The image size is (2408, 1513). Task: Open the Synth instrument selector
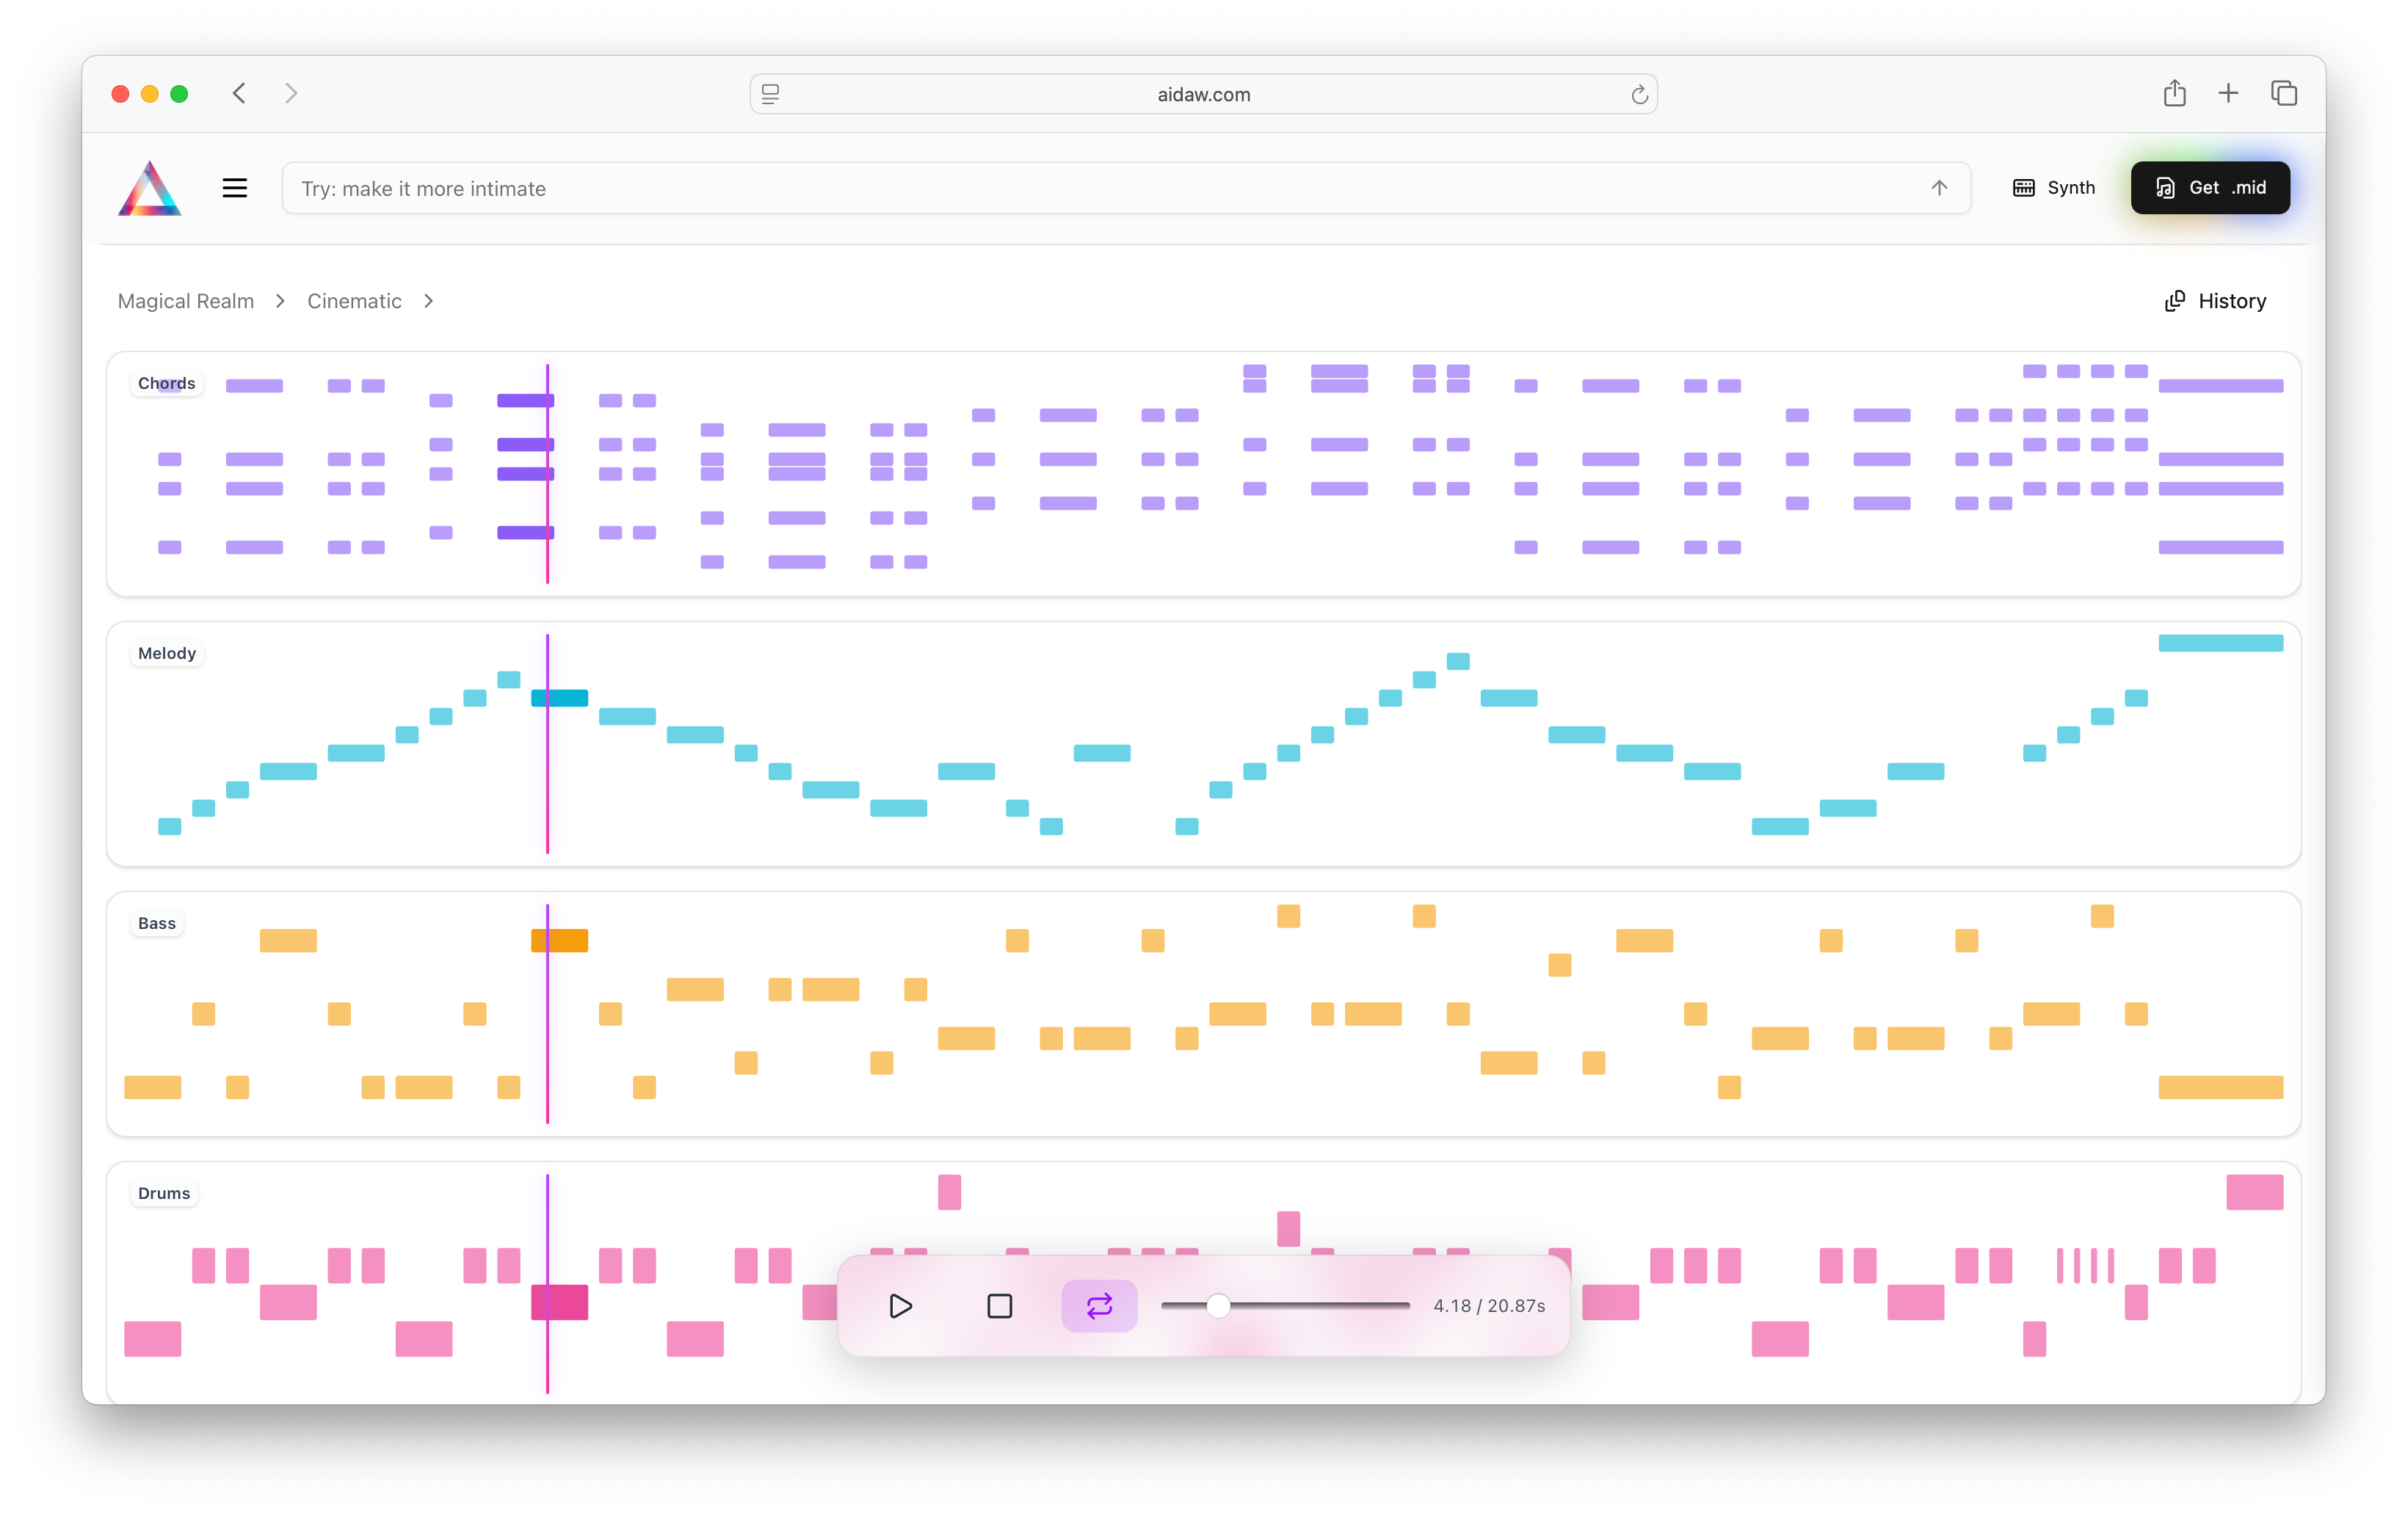2053,188
